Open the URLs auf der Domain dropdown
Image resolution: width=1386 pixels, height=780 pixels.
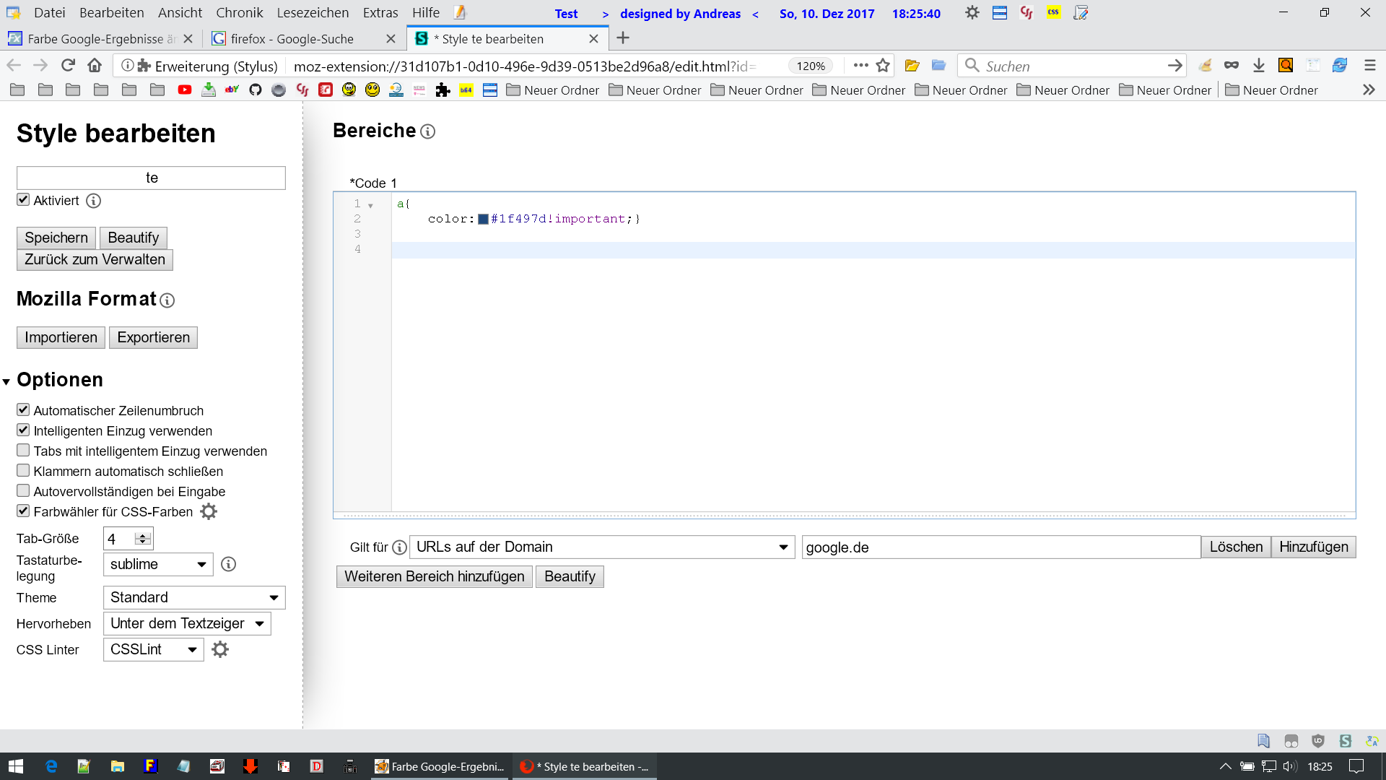pyautogui.click(x=601, y=547)
